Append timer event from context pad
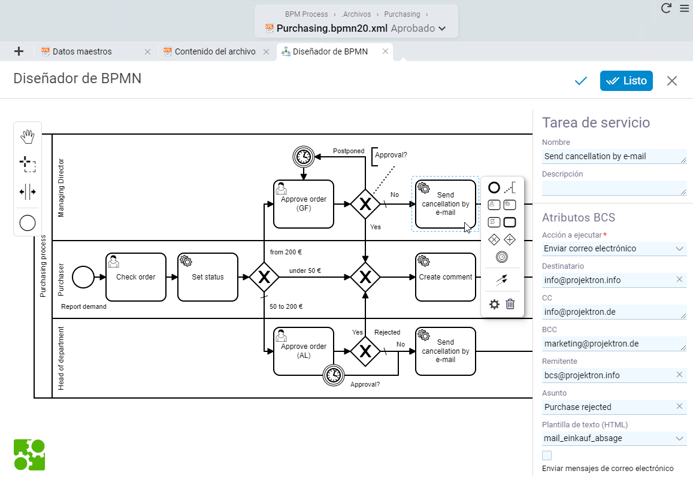Screen dimensions: 693x480 (501, 257)
